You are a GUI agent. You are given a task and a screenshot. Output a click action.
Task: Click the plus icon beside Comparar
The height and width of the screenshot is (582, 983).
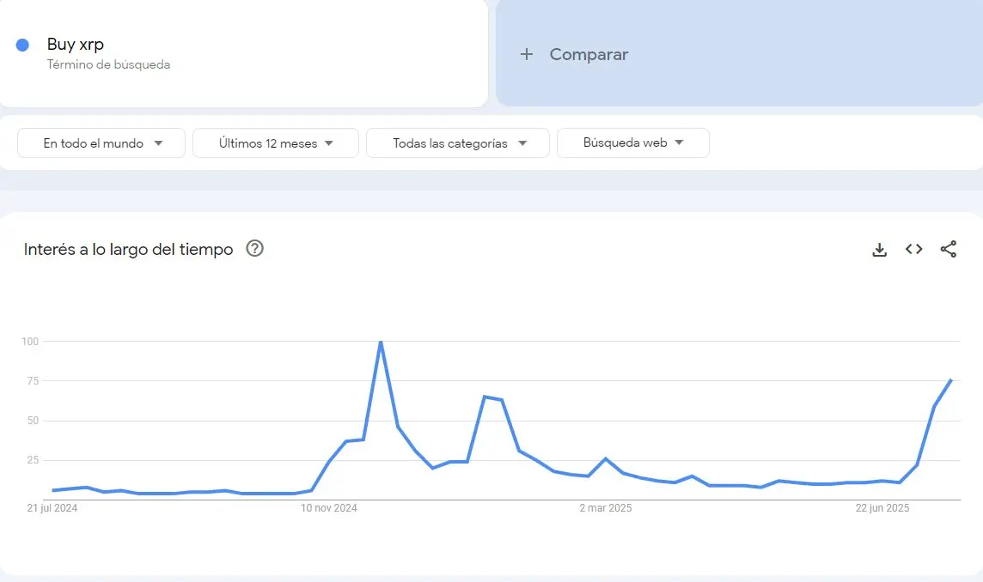[527, 54]
